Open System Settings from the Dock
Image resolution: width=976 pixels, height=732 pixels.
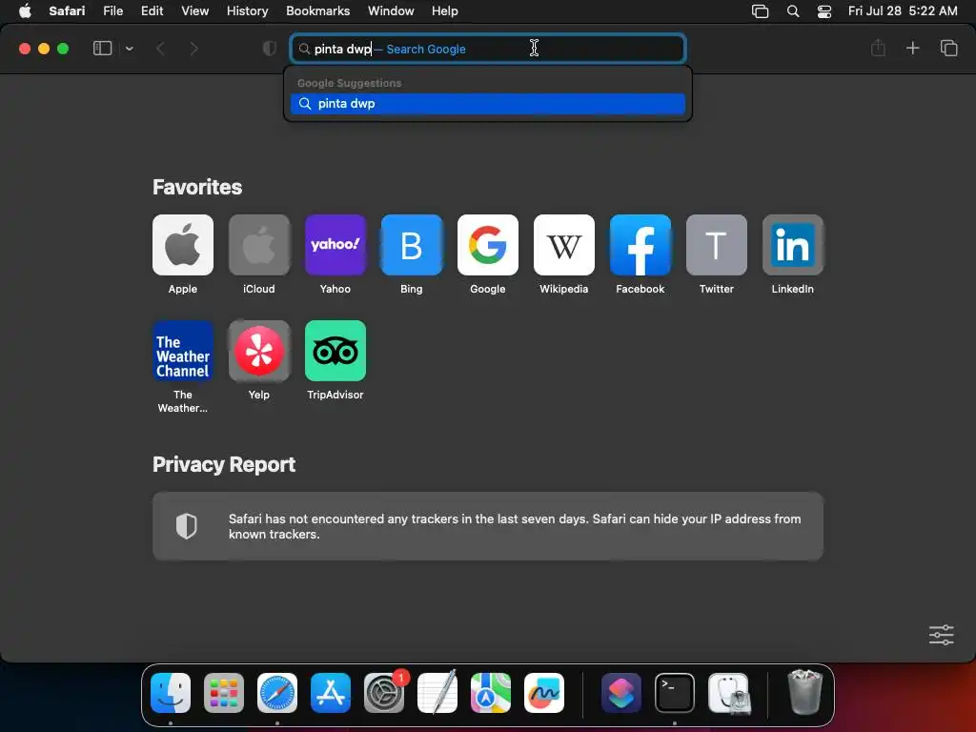384,693
